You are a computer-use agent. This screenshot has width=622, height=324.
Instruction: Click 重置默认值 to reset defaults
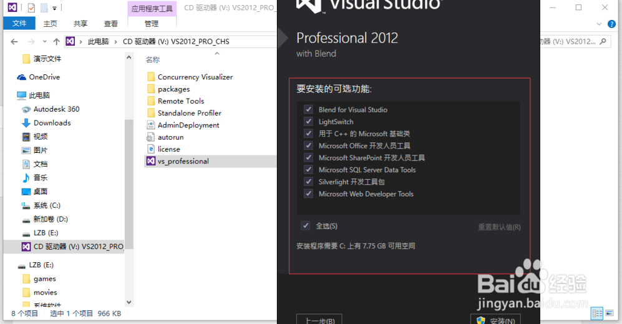[x=499, y=227]
